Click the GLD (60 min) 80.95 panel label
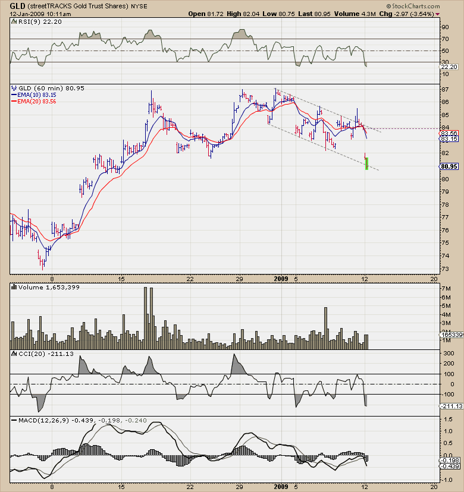This screenshot has width=464, height=492. point(51,88)
